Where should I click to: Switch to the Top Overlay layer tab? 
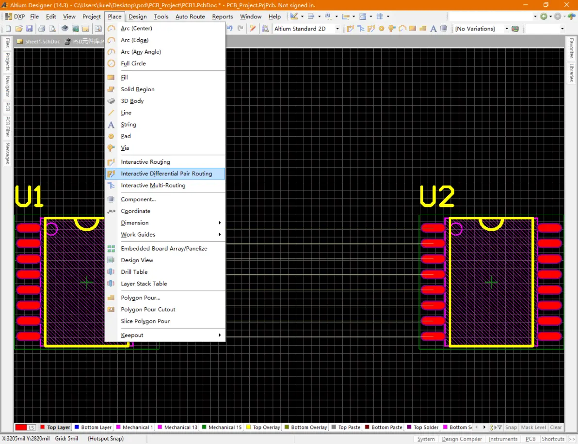(x=263, y=428)
